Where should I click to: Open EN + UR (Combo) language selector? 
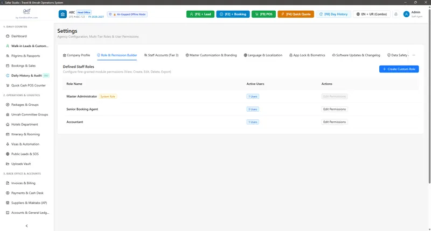tap(372, 15)
